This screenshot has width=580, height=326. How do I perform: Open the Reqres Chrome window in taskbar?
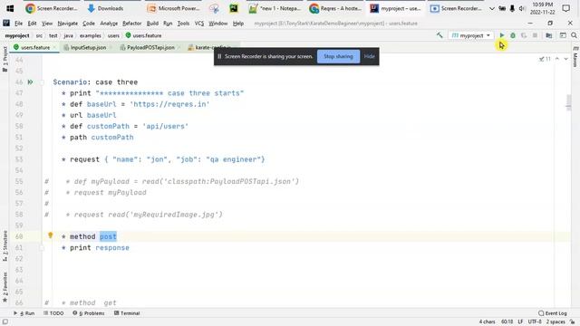(x=335, y=8)
